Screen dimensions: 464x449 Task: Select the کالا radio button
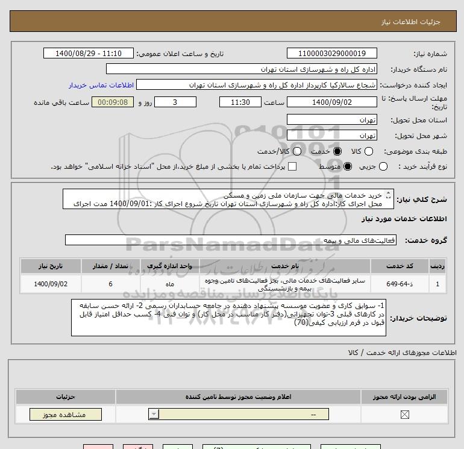click(x=368, y=151)
